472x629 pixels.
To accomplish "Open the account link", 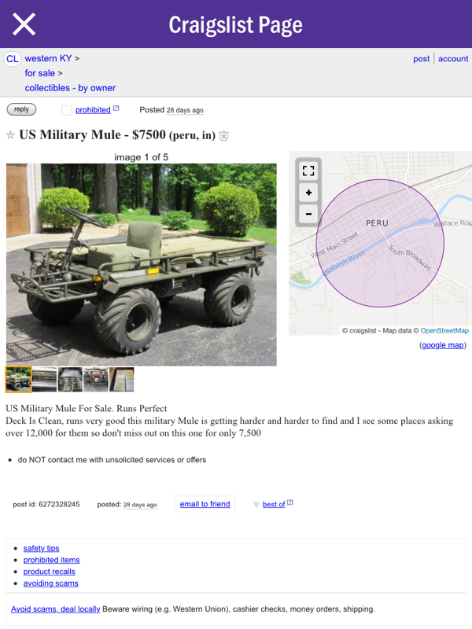I will pyautogui.click(x=453, y=58).
